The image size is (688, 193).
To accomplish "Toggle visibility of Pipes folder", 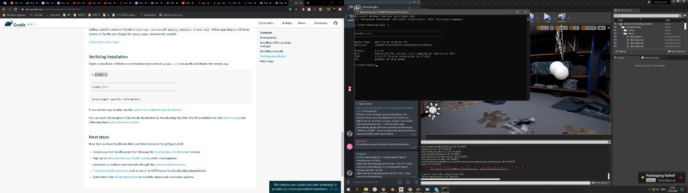I will (615, 33).
